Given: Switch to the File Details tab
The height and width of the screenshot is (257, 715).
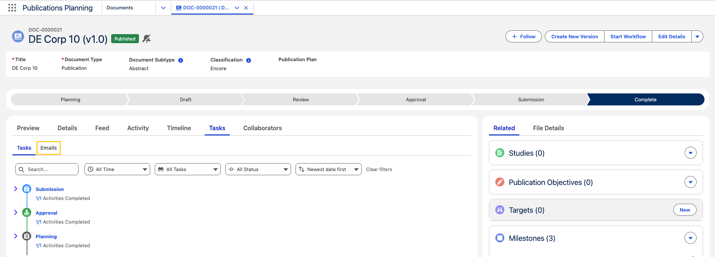Looking at the screenshot, I should coord(548,128).
